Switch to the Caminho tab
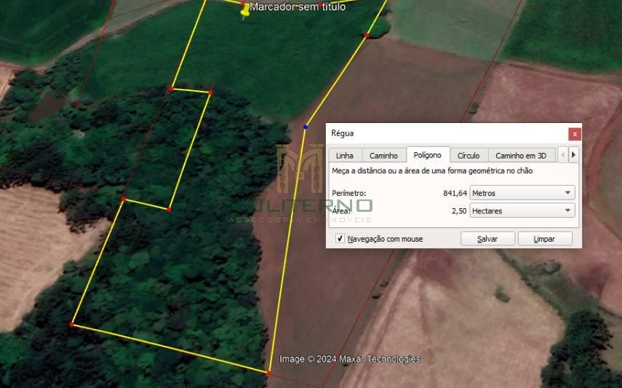 tap(383, 156)
